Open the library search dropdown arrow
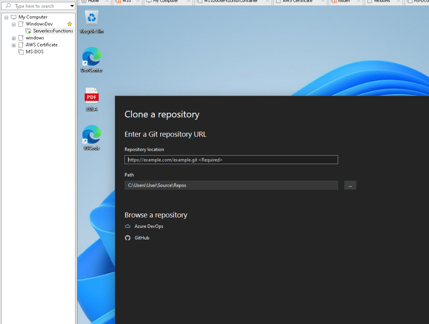This screenshot has height=324, width=429. pos(72,6)
